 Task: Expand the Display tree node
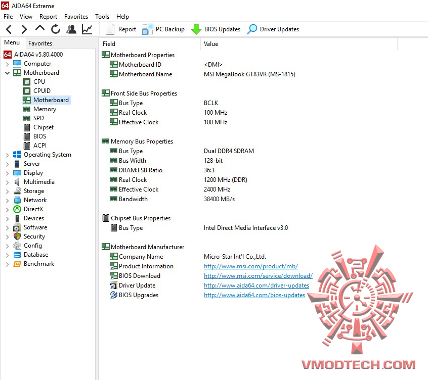(x=8, y=173)
